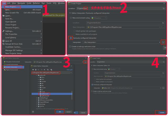Expand the Tools folder
Viewport: 168px width, 116px height.
click(x=38, y=92)
